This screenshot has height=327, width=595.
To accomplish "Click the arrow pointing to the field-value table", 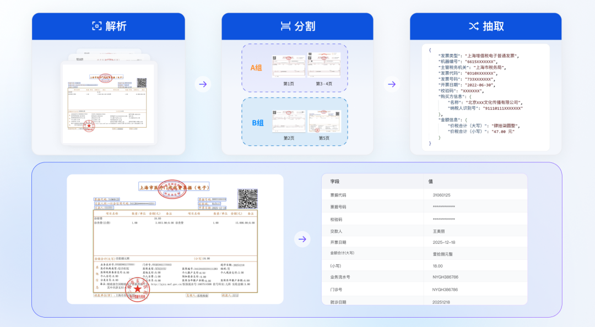I will (x=302, y=238).
